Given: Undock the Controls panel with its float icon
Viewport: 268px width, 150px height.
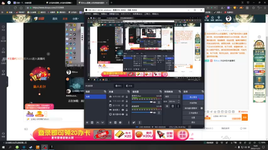Looking at the screenshot, I should [x=203, y=92].
